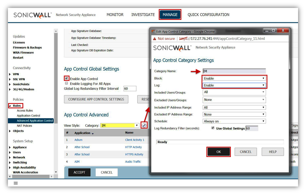Click the edit category pencil icon

click(144, 125)
